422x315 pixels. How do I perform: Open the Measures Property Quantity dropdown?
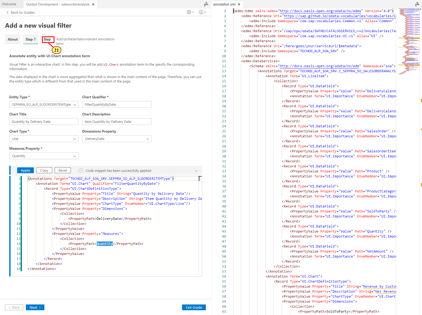coord(44,156)
